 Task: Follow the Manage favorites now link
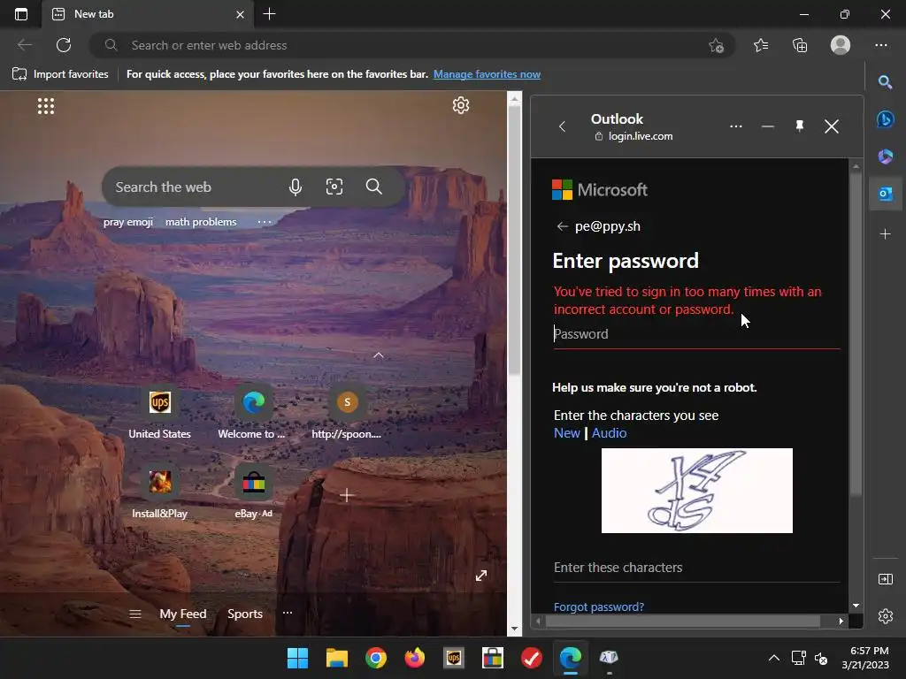click(488, 74)
